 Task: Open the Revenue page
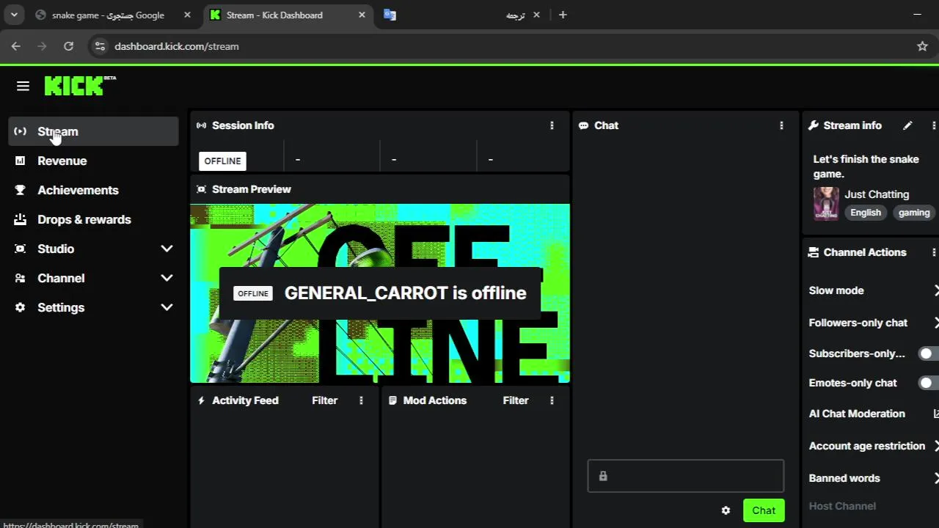tap(93, 161)
